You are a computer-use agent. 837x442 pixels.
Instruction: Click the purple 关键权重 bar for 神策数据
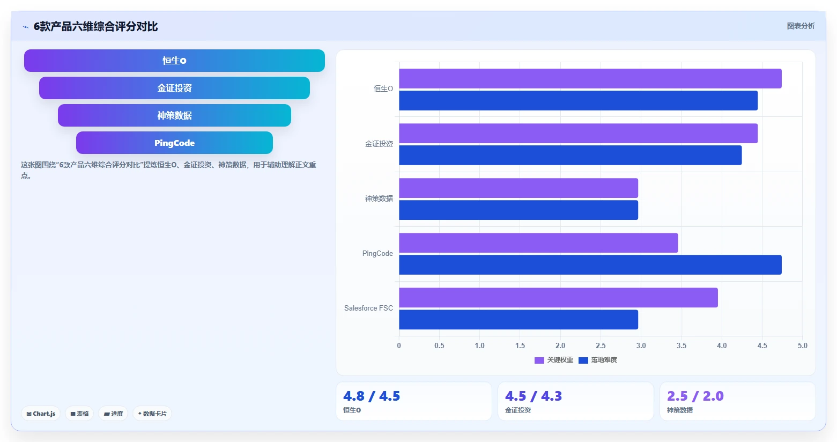pos(519,188)
